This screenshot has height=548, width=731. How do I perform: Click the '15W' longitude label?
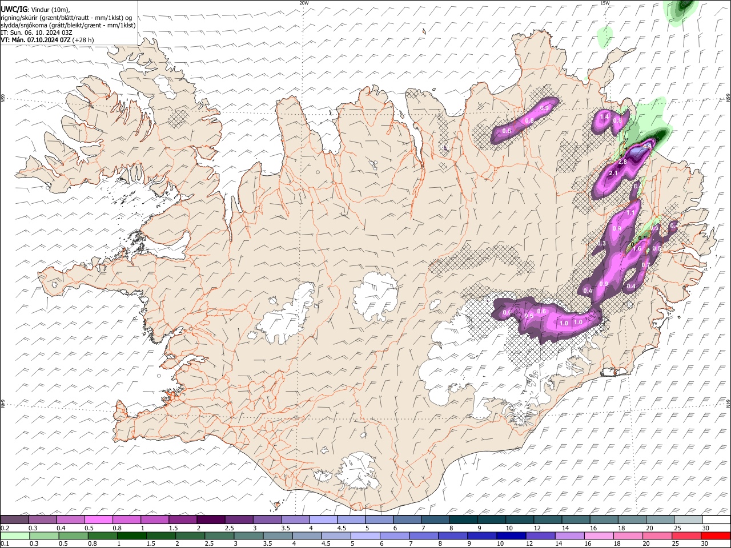point(605,3)
